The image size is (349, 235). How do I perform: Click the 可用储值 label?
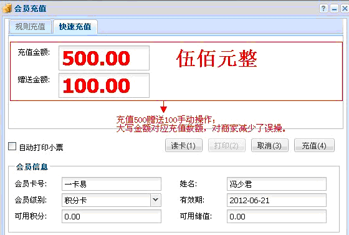click(196, 216)
